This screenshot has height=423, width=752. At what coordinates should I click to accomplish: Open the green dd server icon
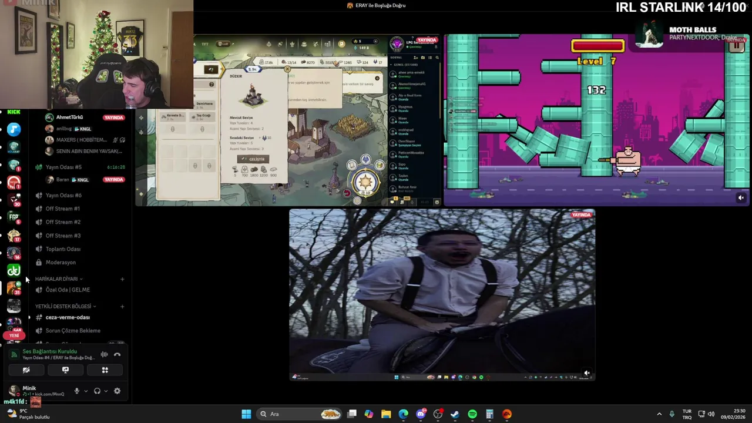(14, 270)
